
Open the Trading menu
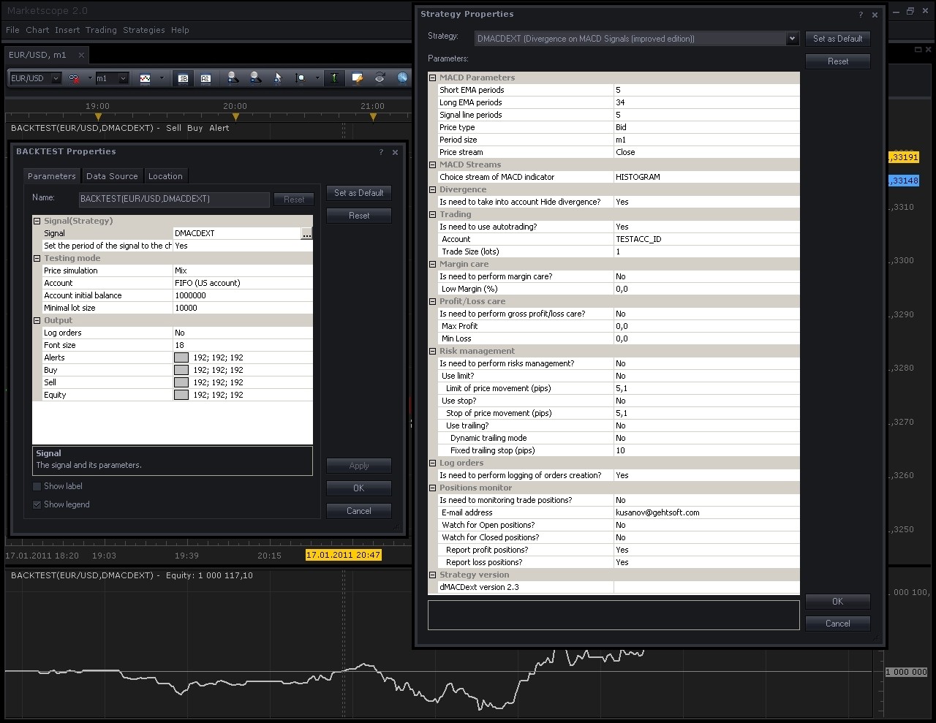click(x=101, y=30)
